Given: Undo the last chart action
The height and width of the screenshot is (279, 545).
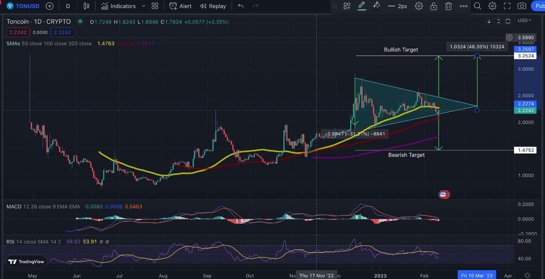Looking at the screenshot, I should tap(241, 6).
